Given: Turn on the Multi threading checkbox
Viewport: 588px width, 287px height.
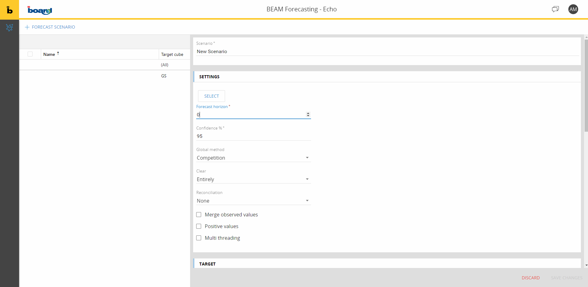Looking at the screenshot, I should 199,238.
